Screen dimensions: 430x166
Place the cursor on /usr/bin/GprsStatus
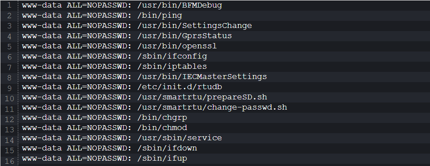click(x=185, y=36)
